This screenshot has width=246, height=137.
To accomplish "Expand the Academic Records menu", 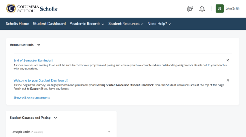I will [87, 24].
